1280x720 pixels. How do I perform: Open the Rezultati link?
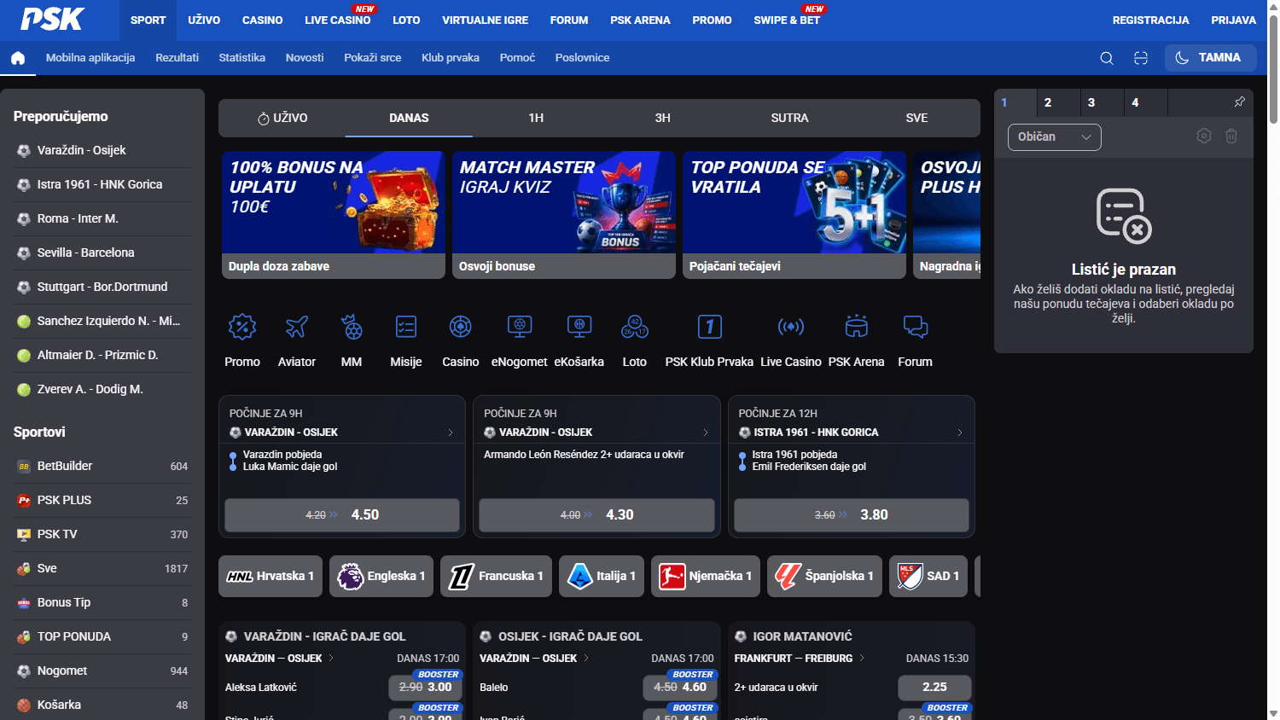[x=177, y=58]
